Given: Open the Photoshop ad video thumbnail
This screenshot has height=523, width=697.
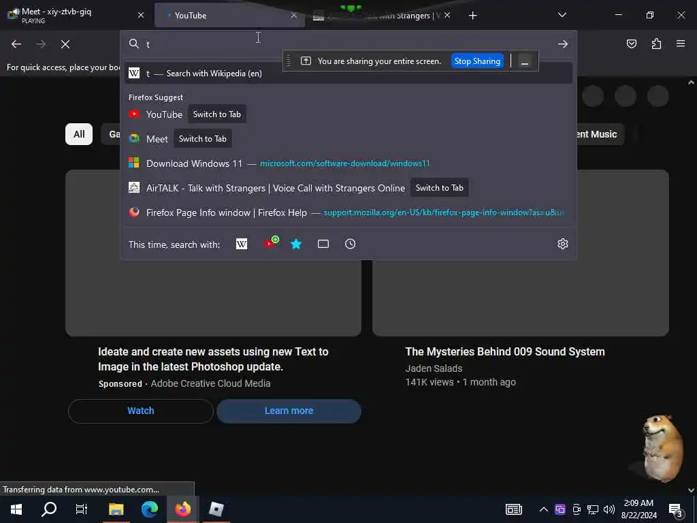Looking at the screenshot, I should tap(213, 298).
